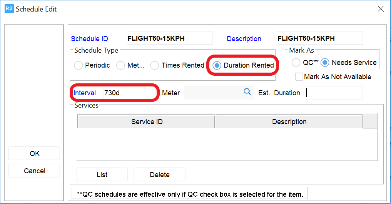Click the Schedule ID text field

click(x=169, y=38)
